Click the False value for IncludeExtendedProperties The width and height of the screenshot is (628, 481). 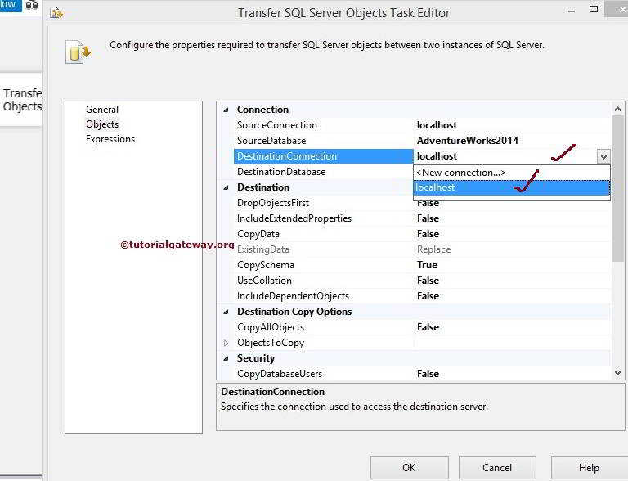[428, 218]
